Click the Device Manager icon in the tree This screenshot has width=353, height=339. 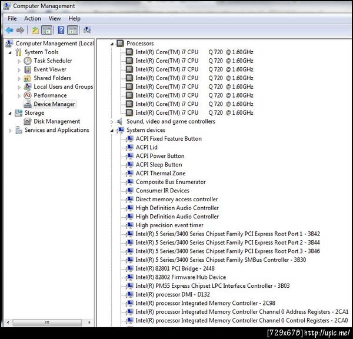(x=28, y=104)
